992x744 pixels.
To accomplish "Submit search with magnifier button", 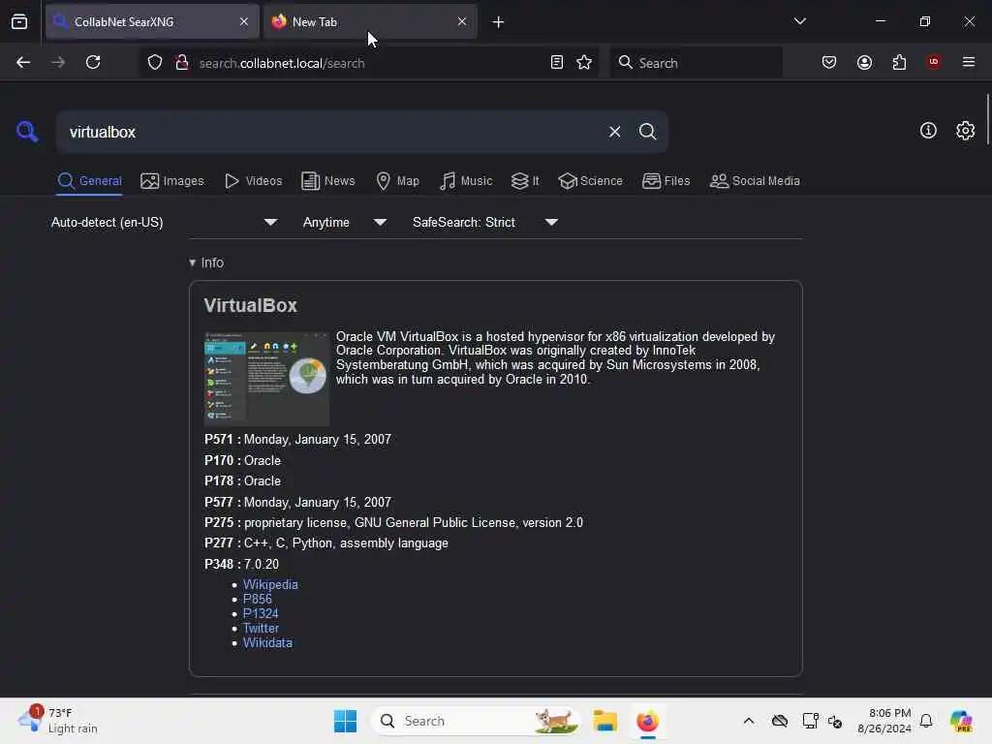I will click(x=647, y=132).
